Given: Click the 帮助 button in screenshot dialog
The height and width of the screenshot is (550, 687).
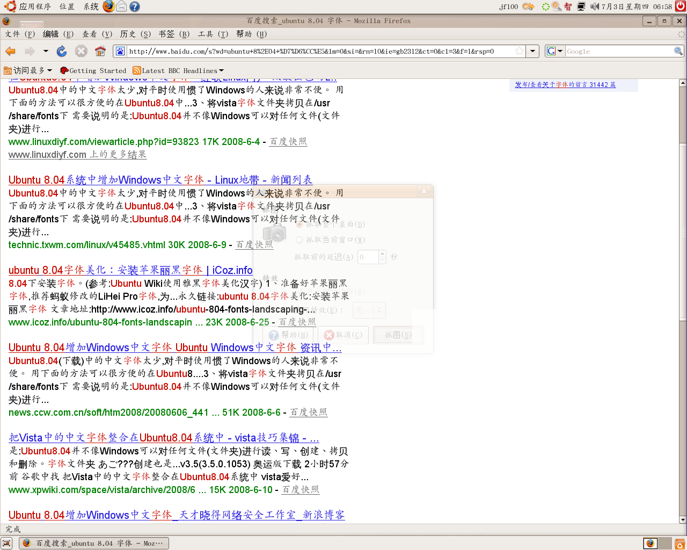Looking at the screenshot, I should [289, 335].
